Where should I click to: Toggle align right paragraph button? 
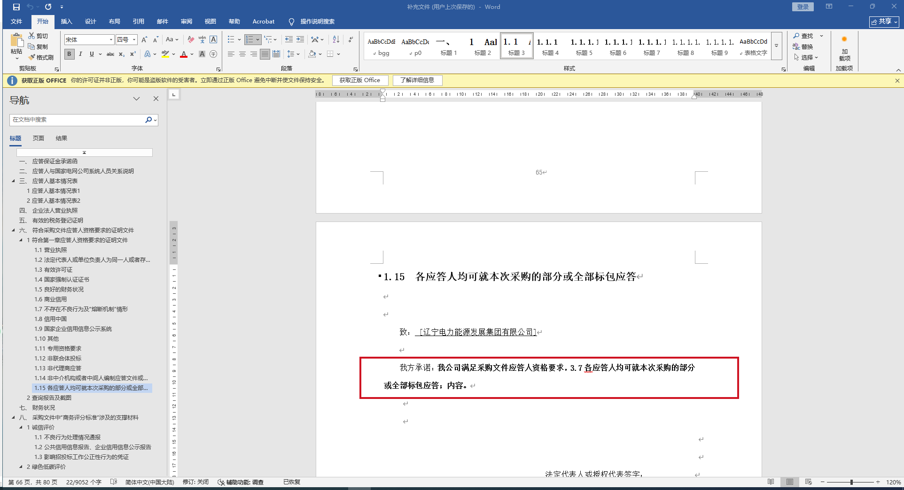[254, 54]
